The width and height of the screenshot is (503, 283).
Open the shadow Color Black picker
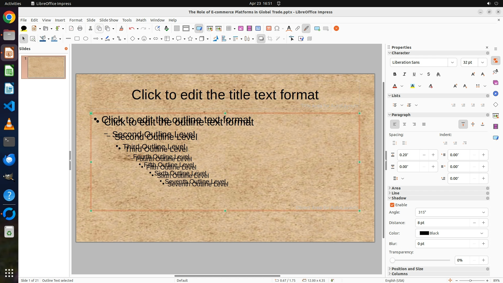pyautogui.click(x=451, y=233)
